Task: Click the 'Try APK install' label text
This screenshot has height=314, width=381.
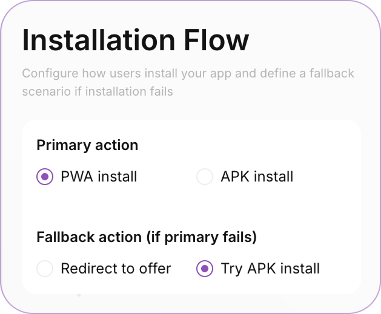Action: pos(270,269)
